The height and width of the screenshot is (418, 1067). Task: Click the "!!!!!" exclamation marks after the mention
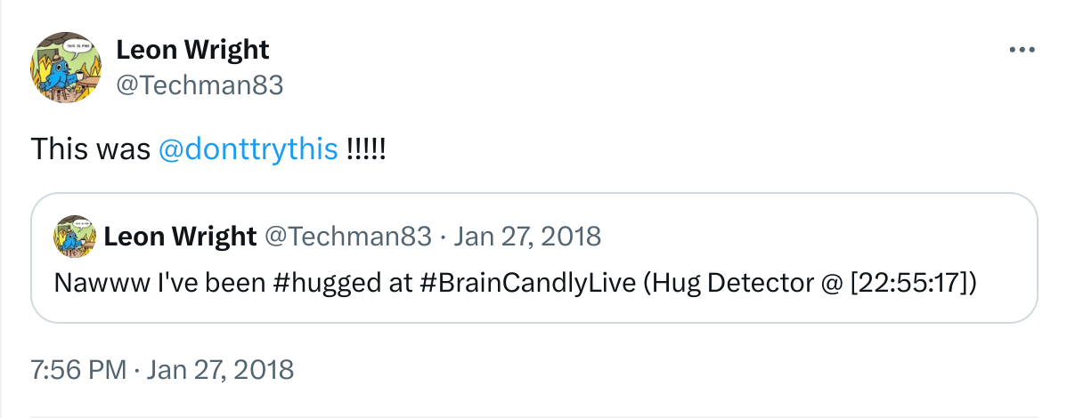[366, 149]
